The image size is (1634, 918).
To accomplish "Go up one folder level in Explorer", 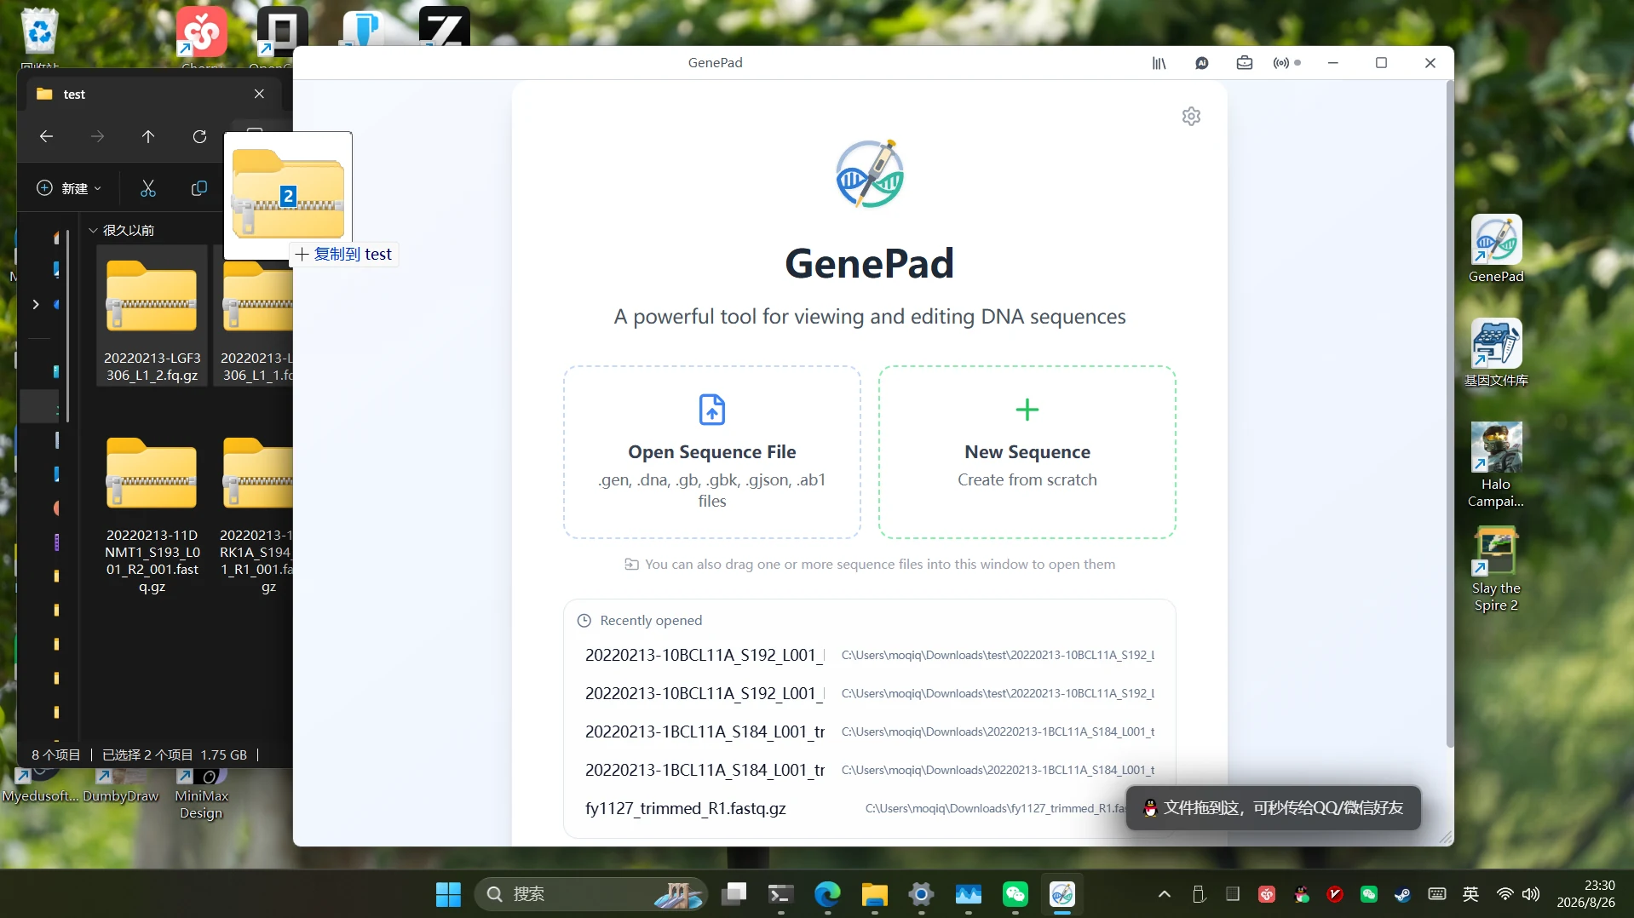I will click(148, 136).
